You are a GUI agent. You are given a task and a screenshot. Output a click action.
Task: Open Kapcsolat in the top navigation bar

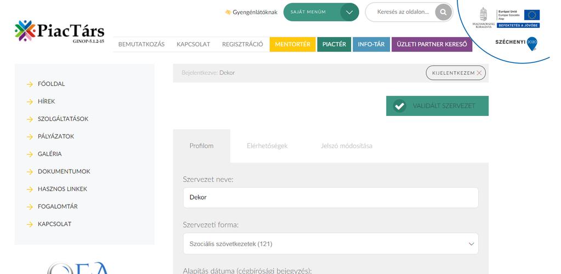point(193,44)
